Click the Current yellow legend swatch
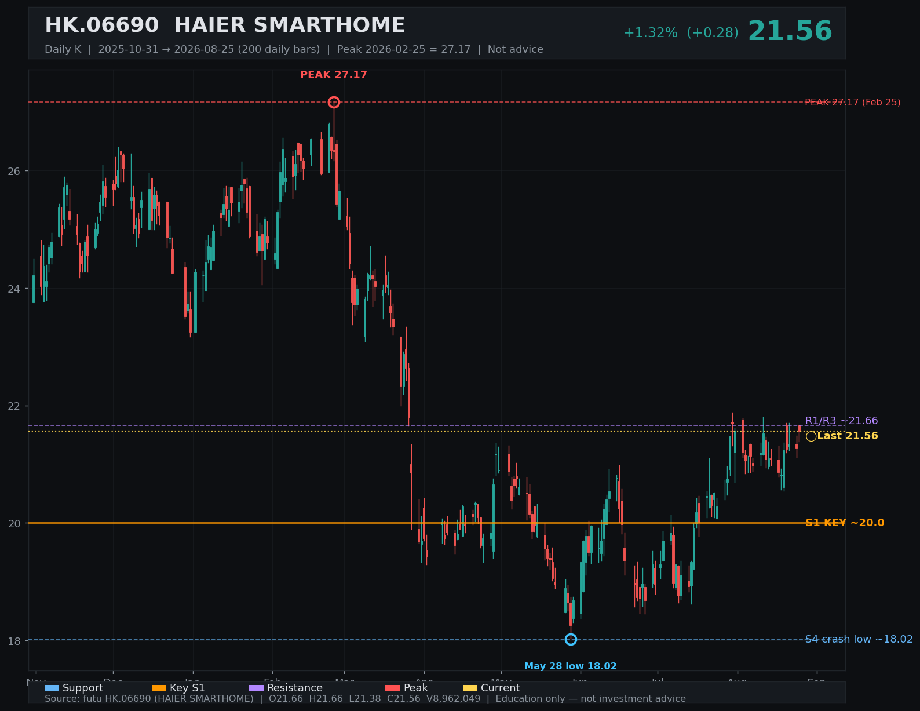This screenshot has height=711, width=920. click(470, 688)
